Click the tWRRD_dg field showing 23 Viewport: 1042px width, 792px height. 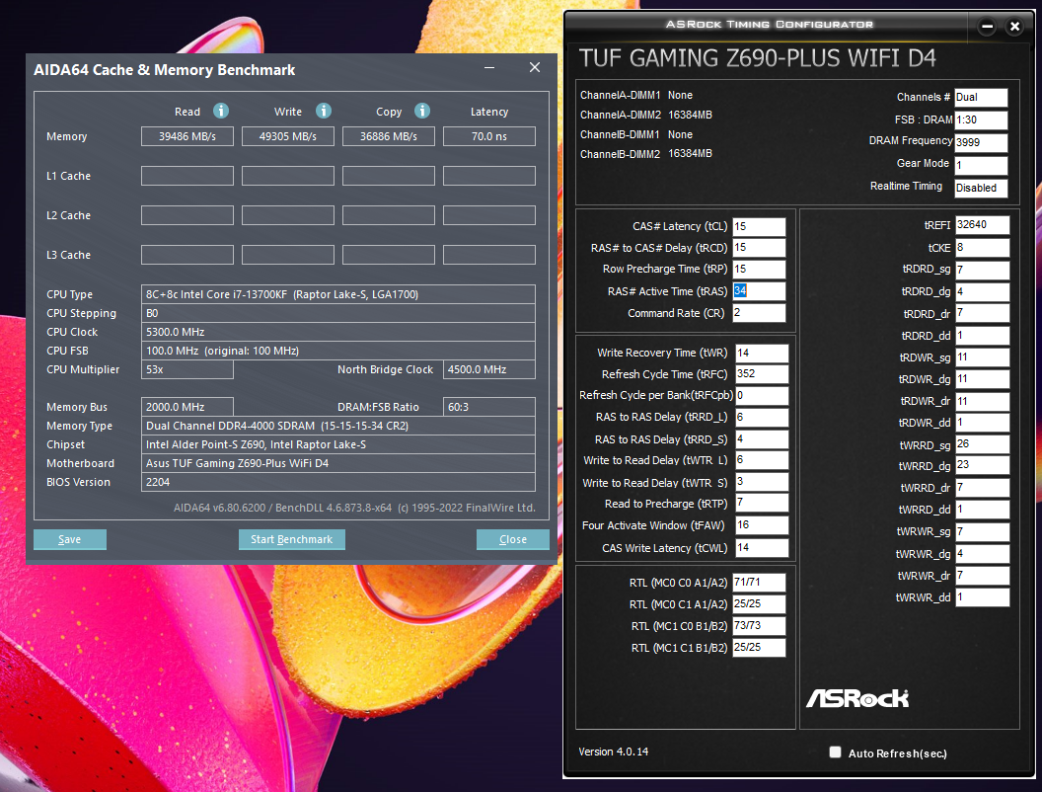(982, 465)
